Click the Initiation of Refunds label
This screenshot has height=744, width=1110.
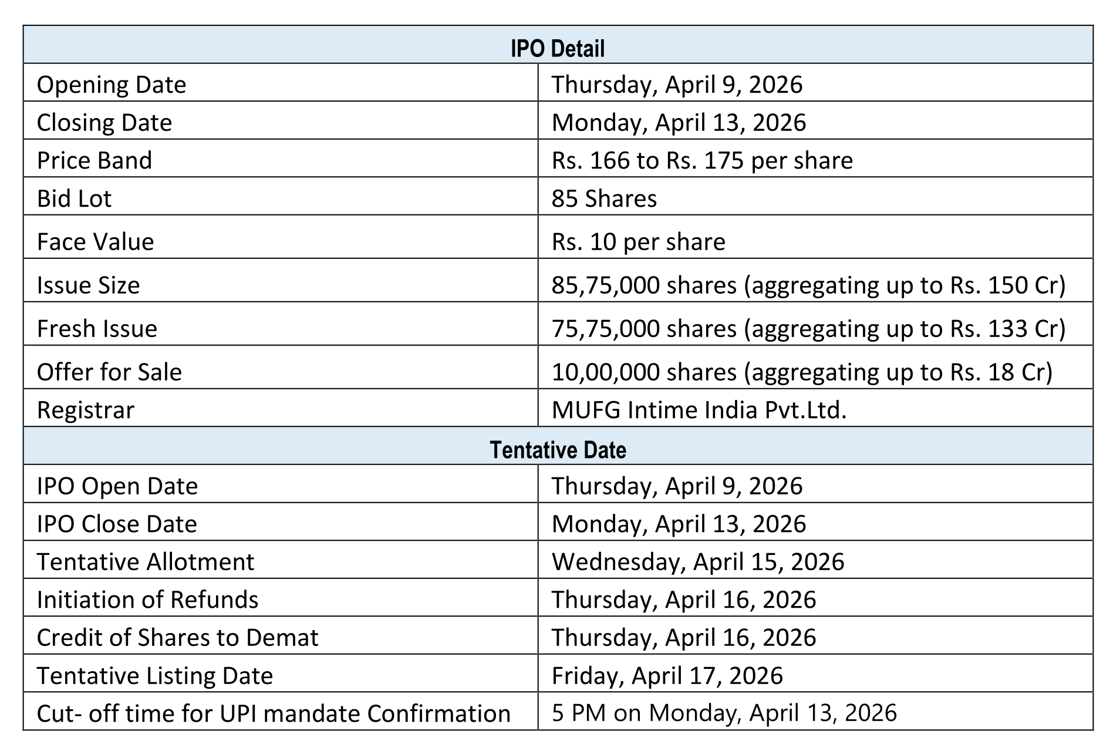click(x=147, y=600)
